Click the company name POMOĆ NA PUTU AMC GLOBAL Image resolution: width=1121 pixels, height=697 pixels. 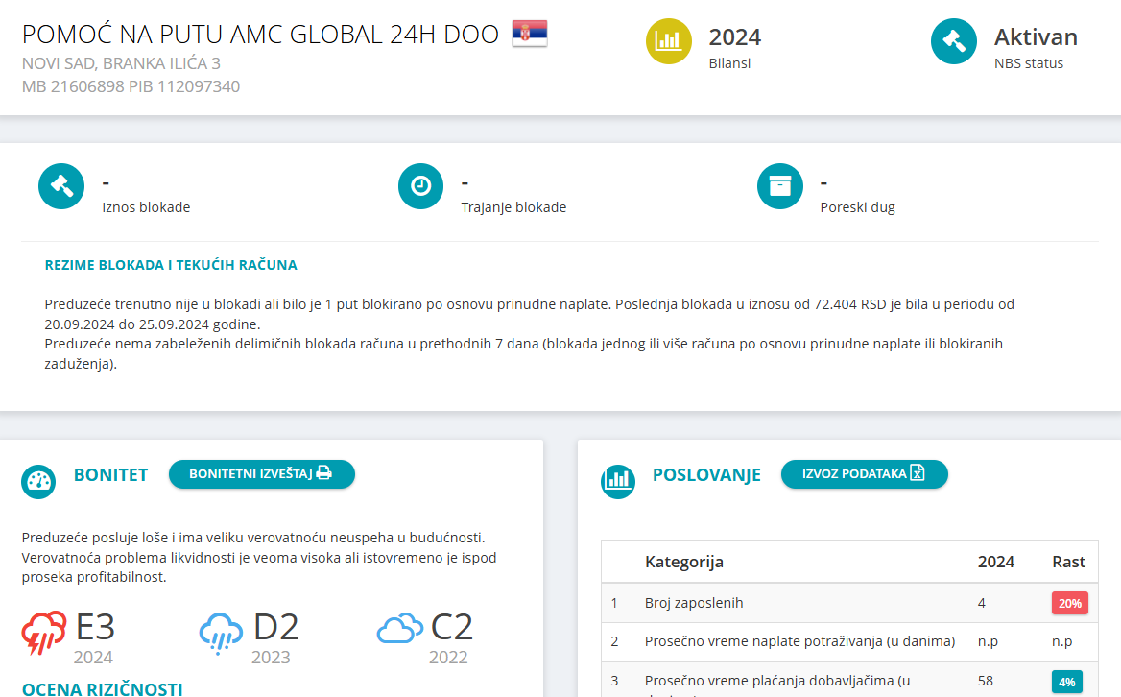point(260,35)
